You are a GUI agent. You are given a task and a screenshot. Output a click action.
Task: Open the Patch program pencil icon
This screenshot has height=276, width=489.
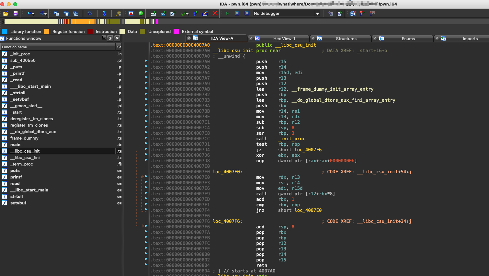click(x=205, y=13)
